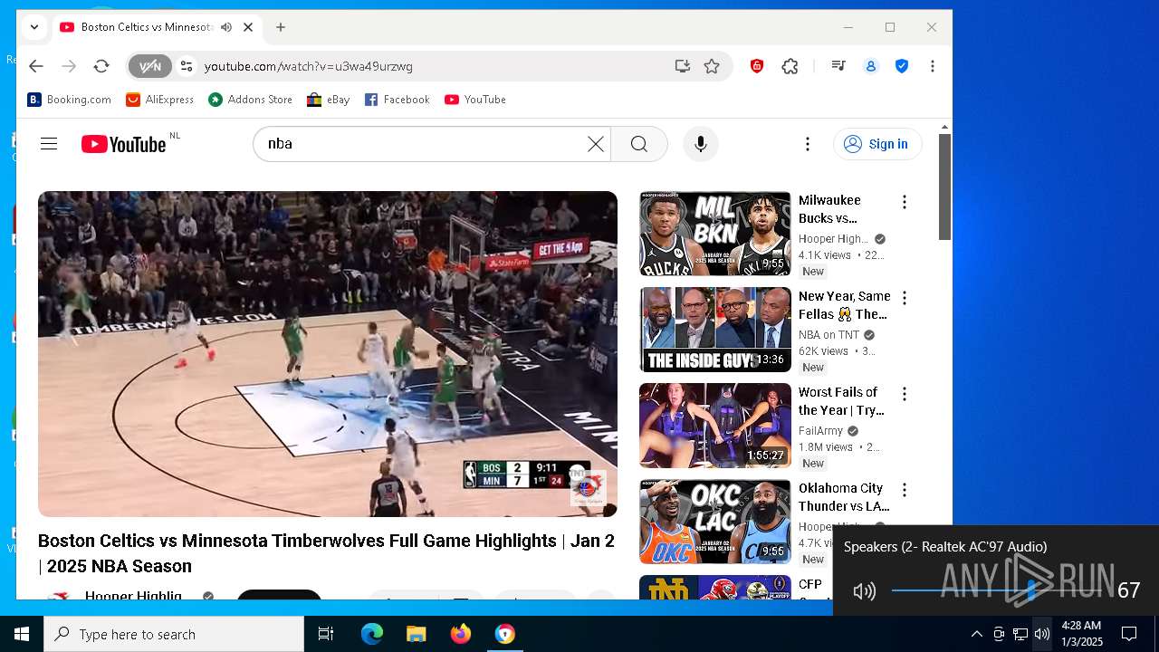
Task: Open the media control icon
Action: [x=838, y=66]
